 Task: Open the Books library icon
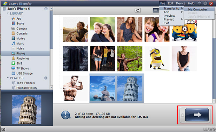click(x=13, y=23)
